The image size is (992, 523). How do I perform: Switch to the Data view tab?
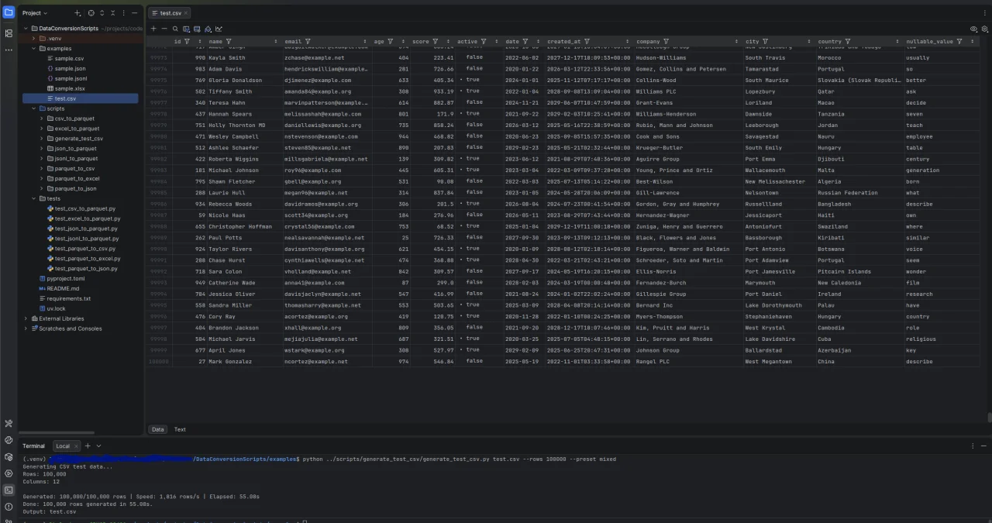[x=157, y=429]
